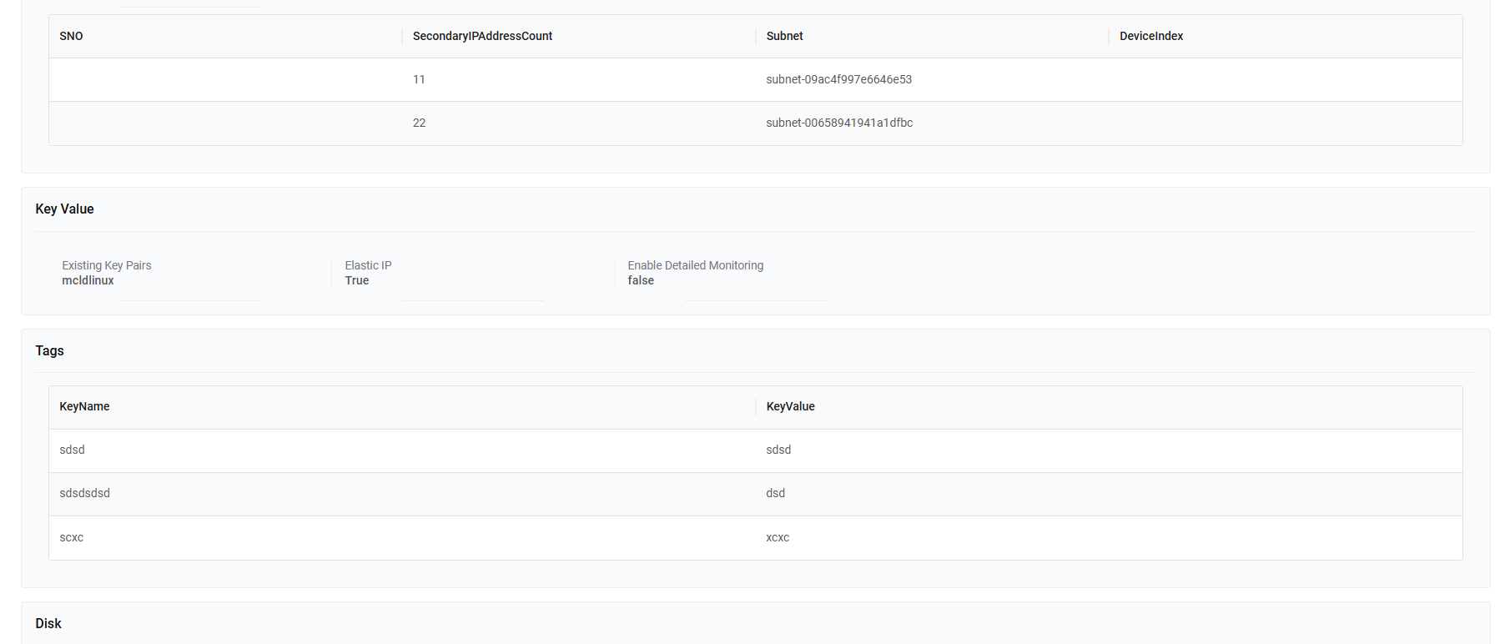
Task: Click the secondary IP count cell 11
Action: click(x=419, y=79)
